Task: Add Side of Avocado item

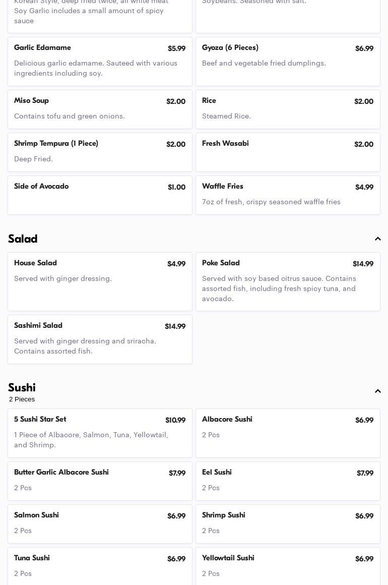Action: (x=100, y=195)
